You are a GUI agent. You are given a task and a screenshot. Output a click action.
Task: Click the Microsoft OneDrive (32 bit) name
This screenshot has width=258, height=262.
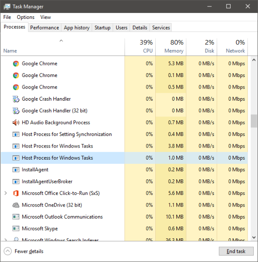[52, 205]
